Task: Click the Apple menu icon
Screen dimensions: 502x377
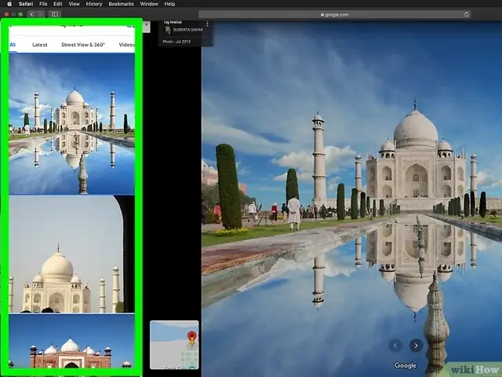Action: pos(9,4)
